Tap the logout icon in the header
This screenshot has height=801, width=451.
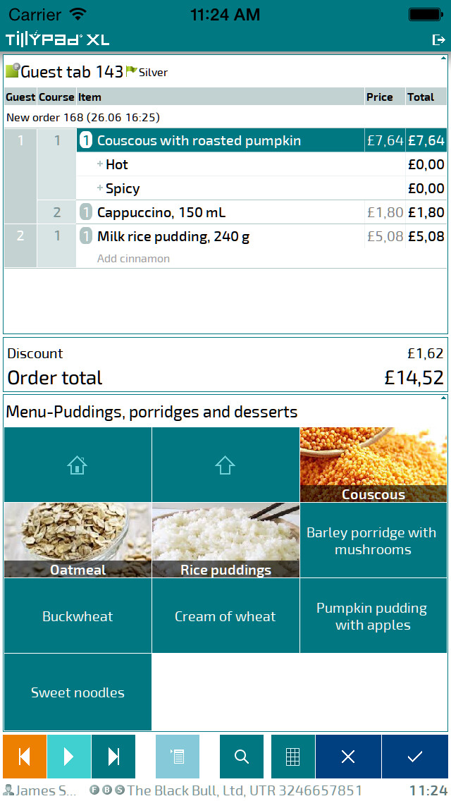coord(438,40)
